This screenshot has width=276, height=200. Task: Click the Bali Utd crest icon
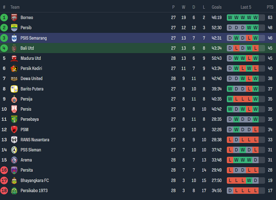[x=14, y=48]
